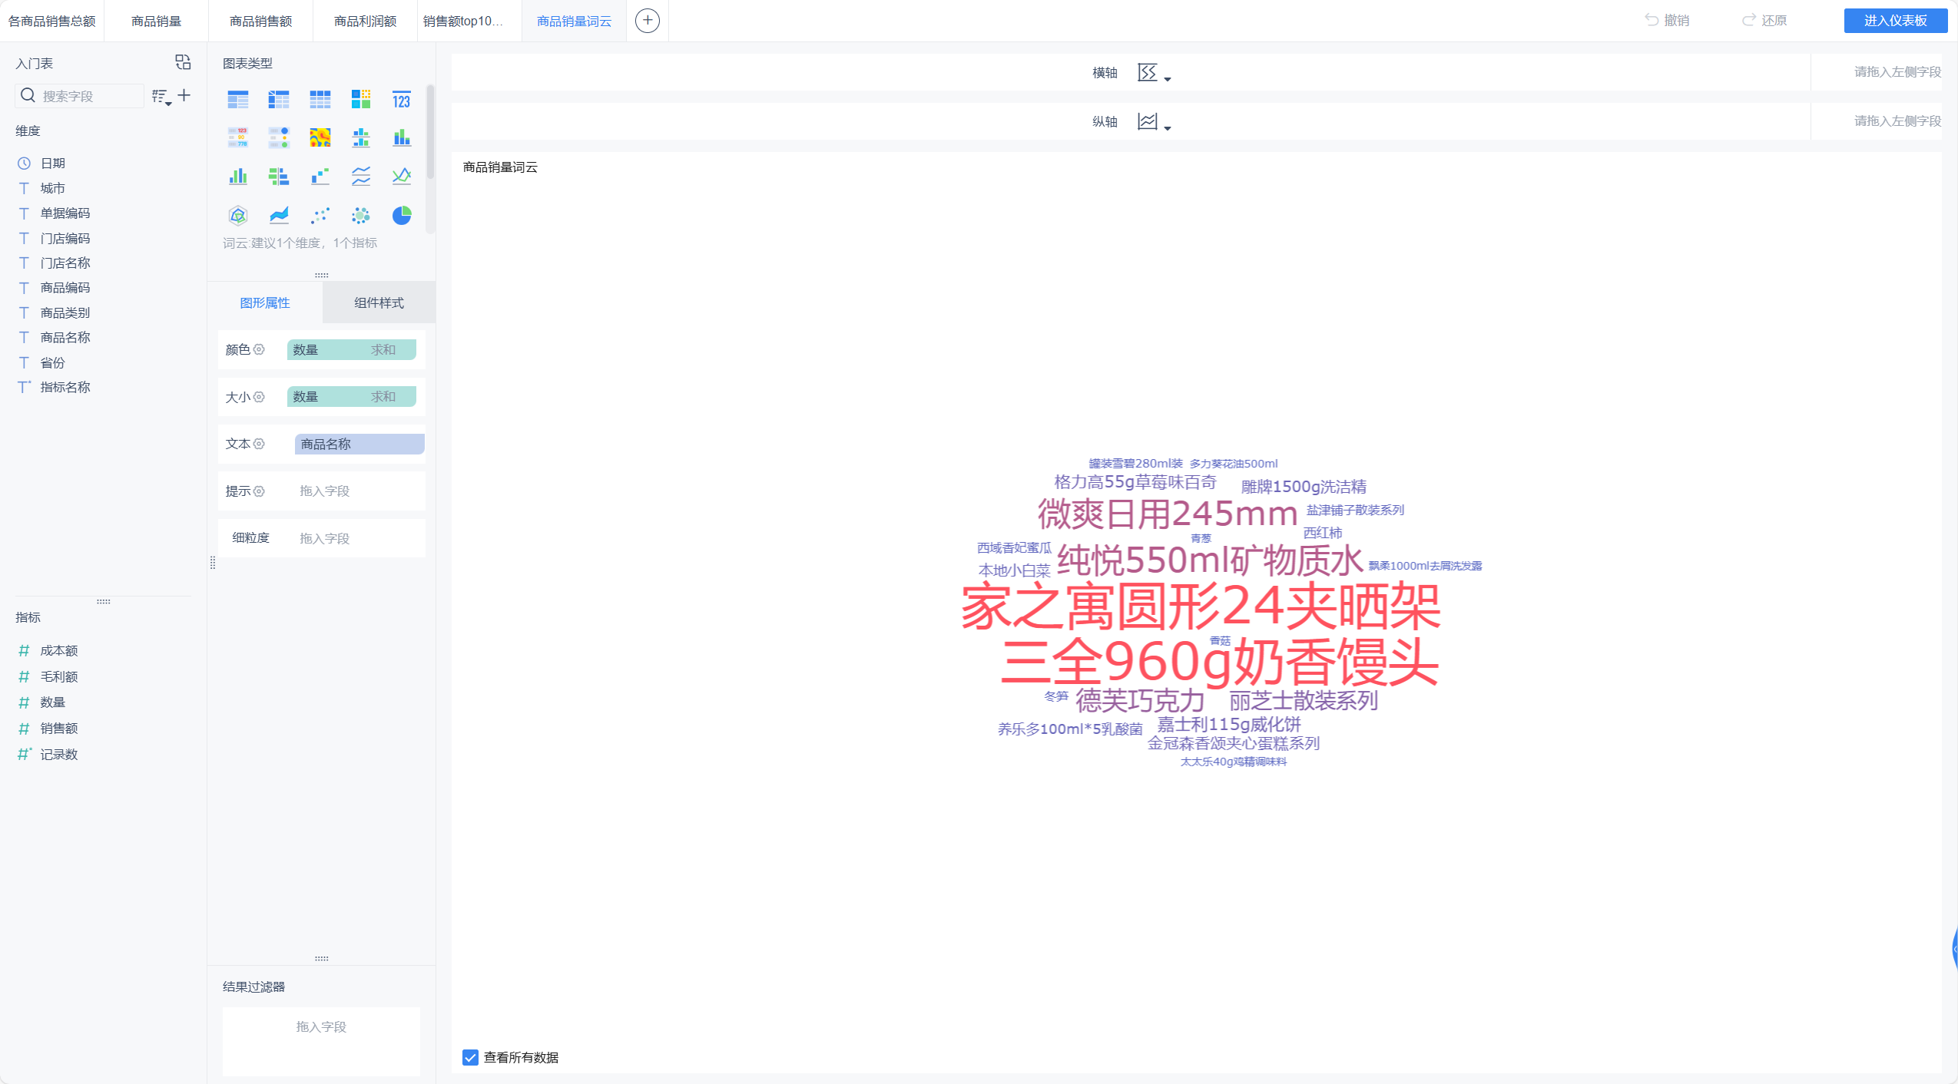1958x1084 pixels.
Task: Select the 城市 dimension field
Action: (x=53, y=188)
